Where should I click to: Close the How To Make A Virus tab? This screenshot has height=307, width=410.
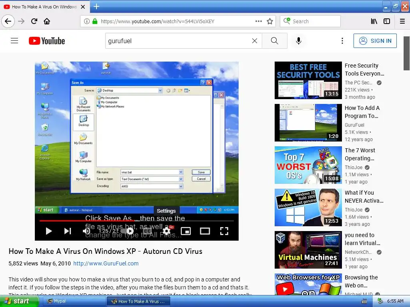[x=83, y=7]
